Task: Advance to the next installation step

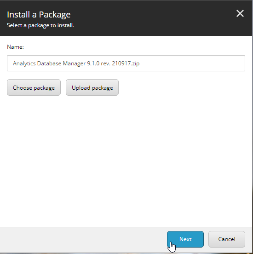Action: point(185,239)
